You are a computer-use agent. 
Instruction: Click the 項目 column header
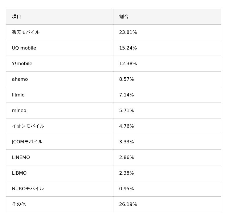coord(17,17)
